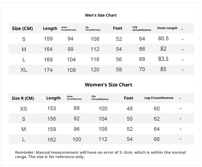Select men's Foot column header

pyautogui.click(x=118, y=28)
